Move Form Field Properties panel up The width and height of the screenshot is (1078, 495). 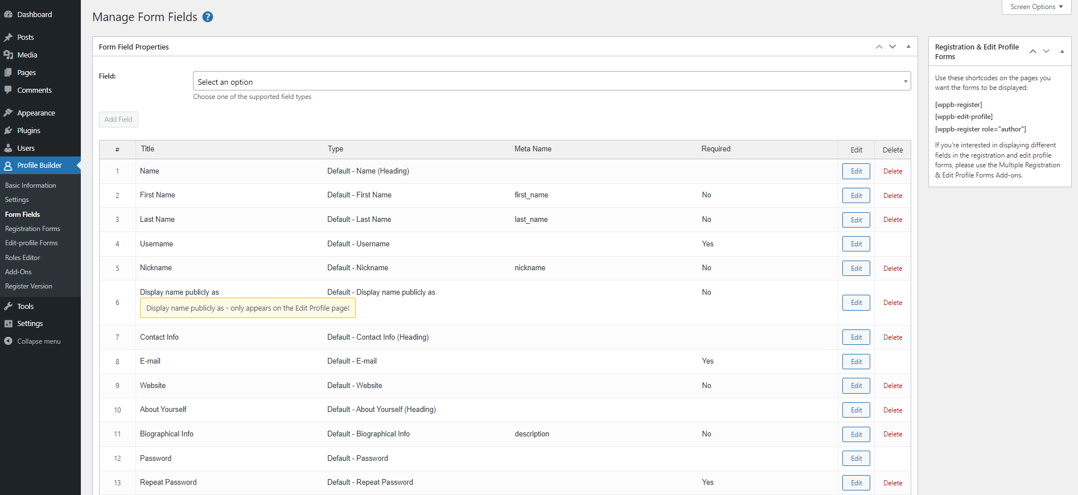879,47
